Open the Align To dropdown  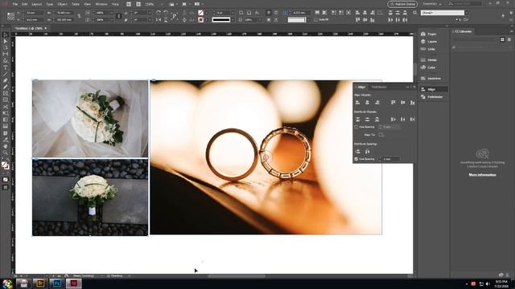coord(381,135)
